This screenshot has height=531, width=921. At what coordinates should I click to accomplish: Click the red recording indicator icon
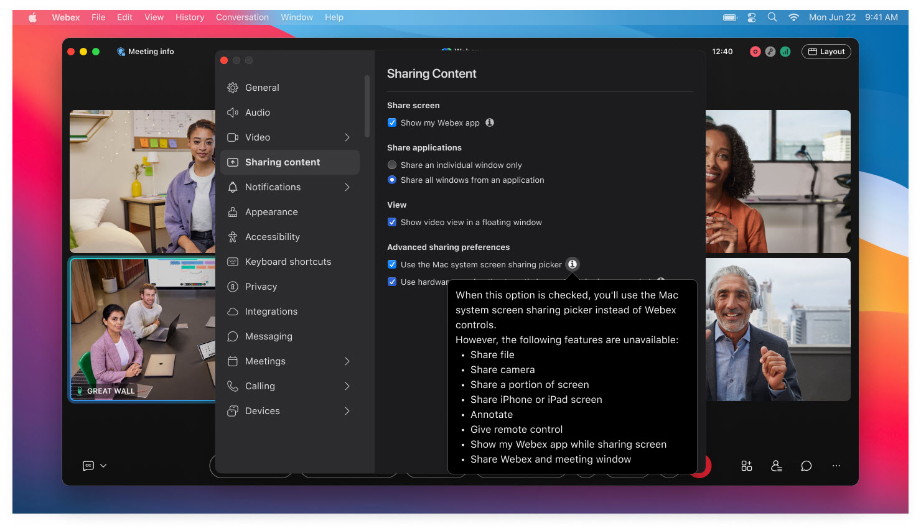(x=755, y=52)
